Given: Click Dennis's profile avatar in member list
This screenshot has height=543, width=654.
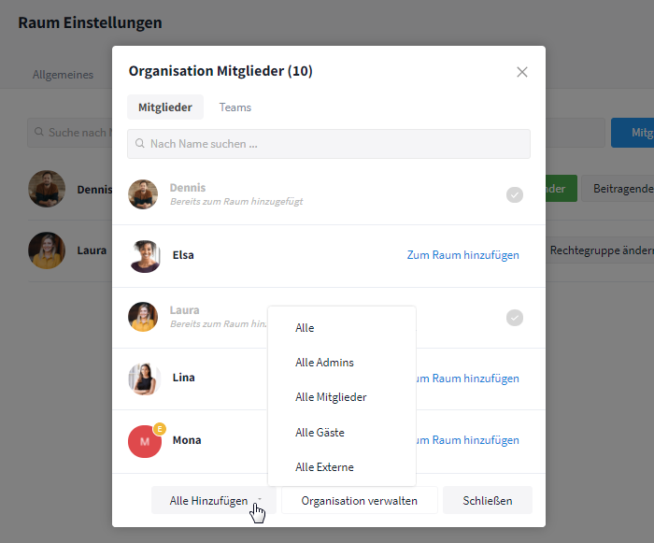Looking at the screenshot, I should (143, 194).
